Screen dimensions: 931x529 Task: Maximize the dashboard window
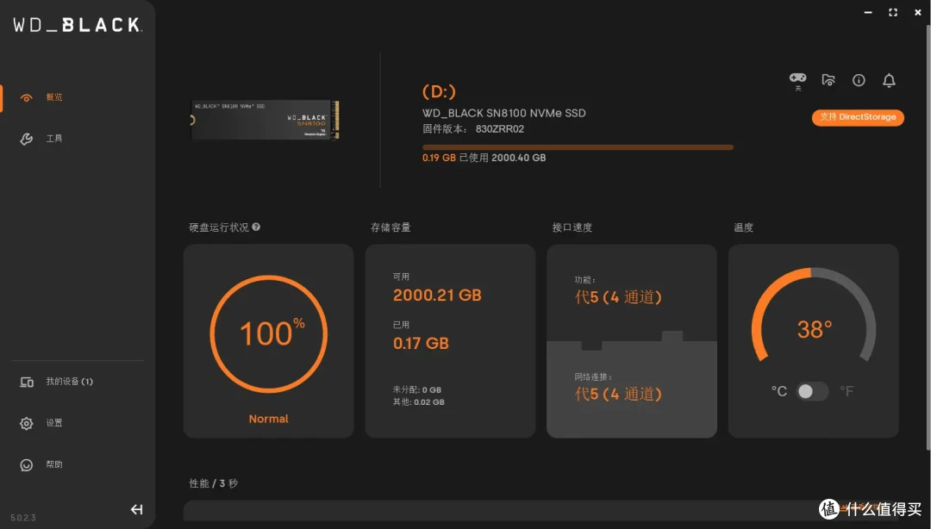(893, 12)
